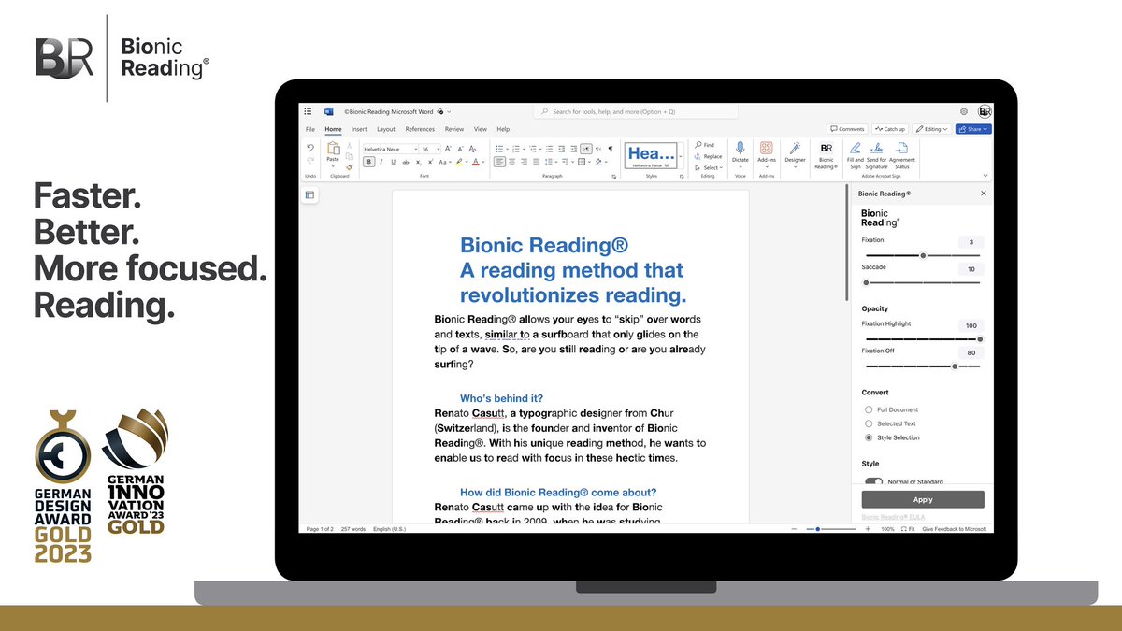Open the navigation pane icon beside document

310,194
